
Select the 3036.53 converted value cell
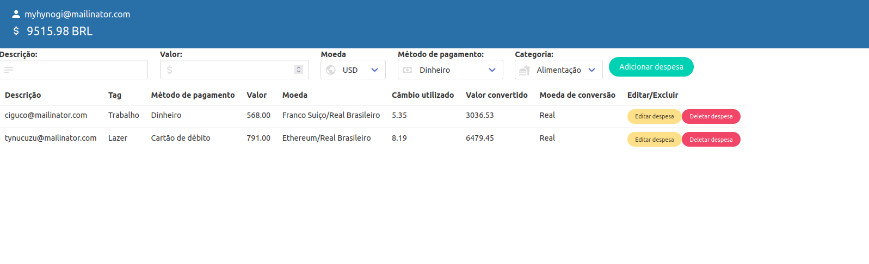[480, 115]
